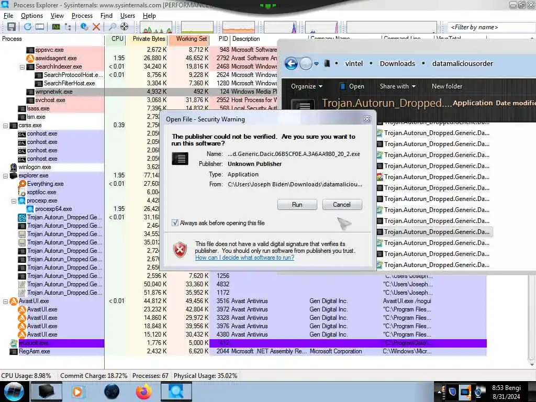Viewport: 536px width, 402px height.
Task: Open the commit history graph in toolbar
Action: click(197, 27)
